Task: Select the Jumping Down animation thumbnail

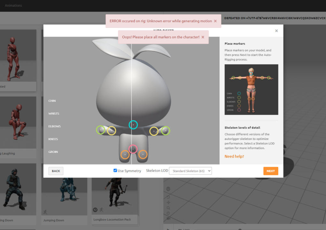Action: (64, 196)
